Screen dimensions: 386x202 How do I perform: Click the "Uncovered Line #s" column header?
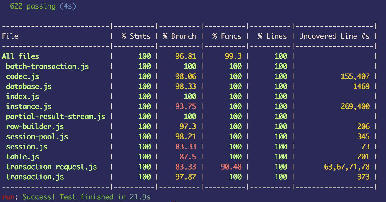pyautogui.click(x=334, y=36)
